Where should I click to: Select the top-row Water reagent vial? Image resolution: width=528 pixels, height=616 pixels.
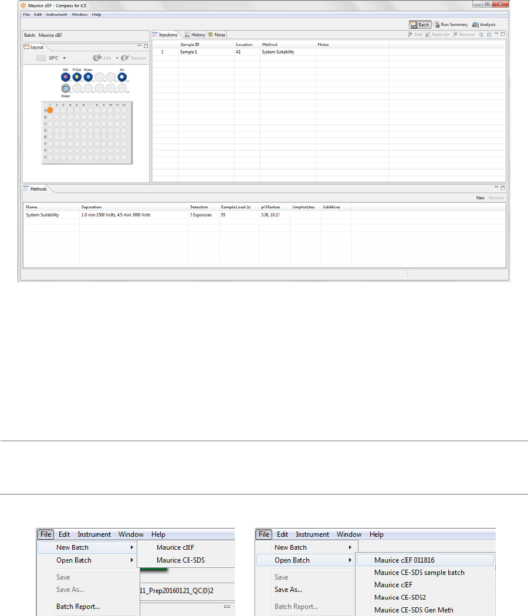pos(88,77)
